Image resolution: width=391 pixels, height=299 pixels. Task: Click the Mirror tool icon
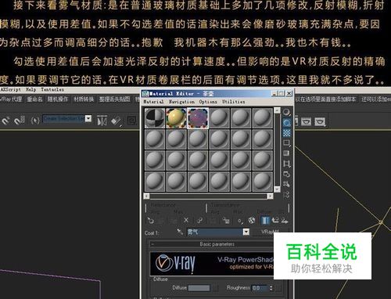tap(102, 121)
